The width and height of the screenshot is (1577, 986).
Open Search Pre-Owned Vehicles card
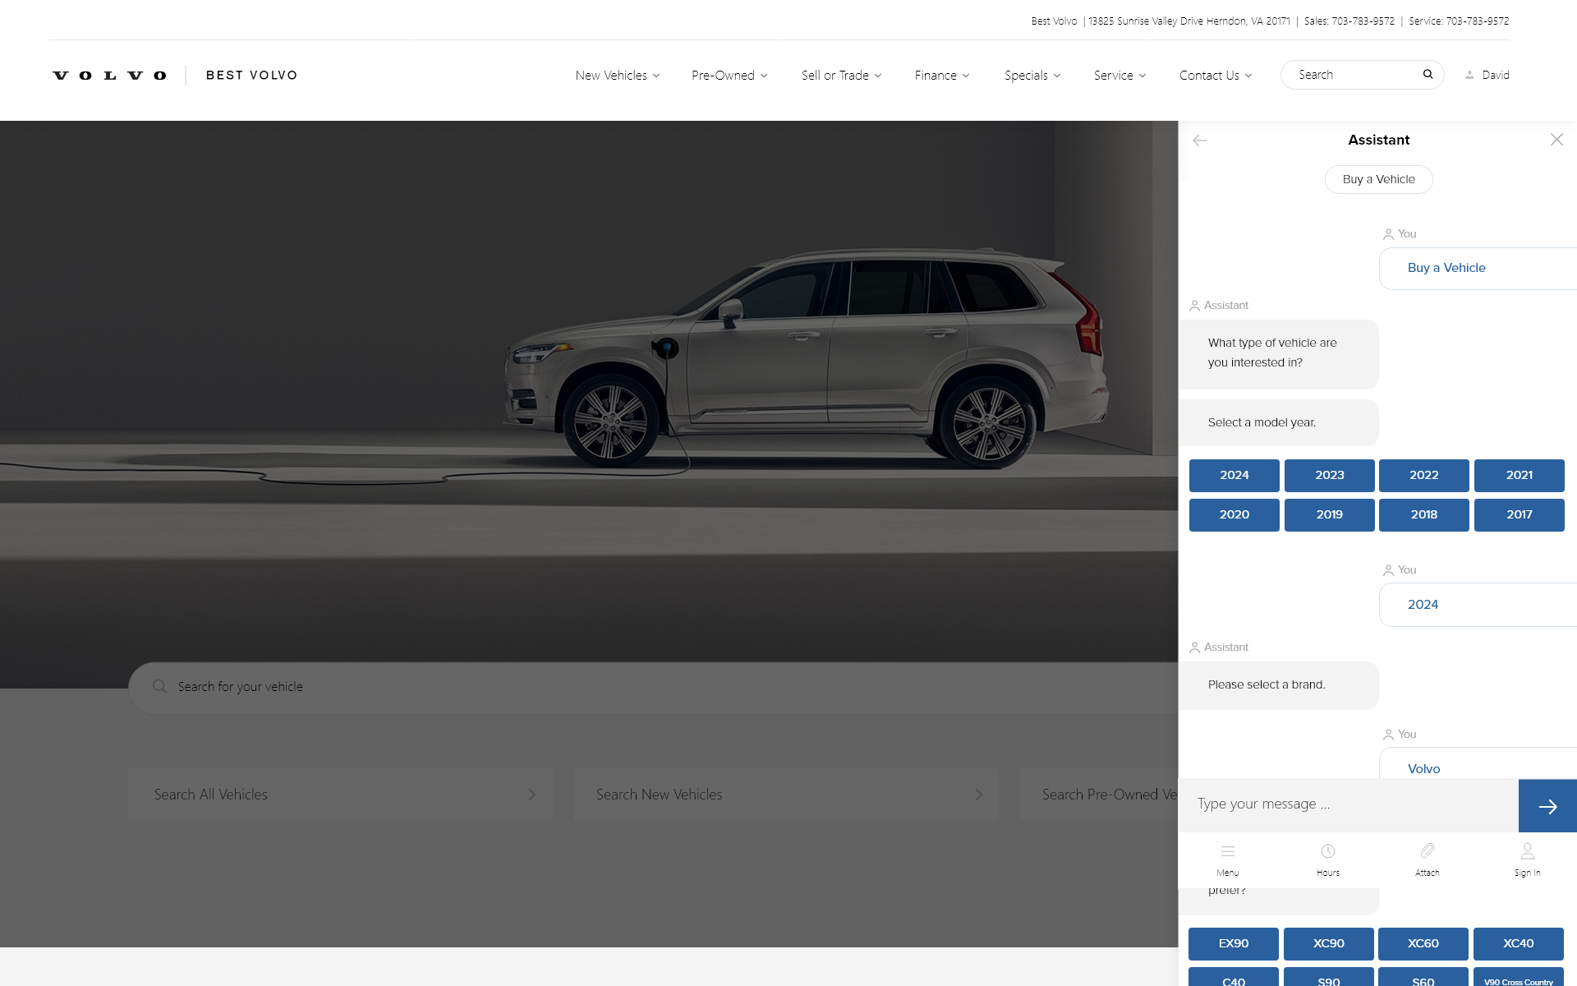click(x=1099, y=795)
